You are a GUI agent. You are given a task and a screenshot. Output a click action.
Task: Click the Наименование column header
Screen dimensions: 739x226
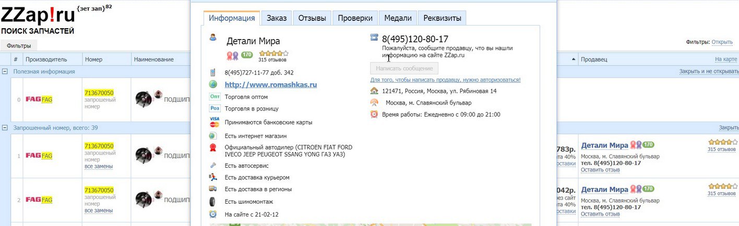[x=153, y=59]
